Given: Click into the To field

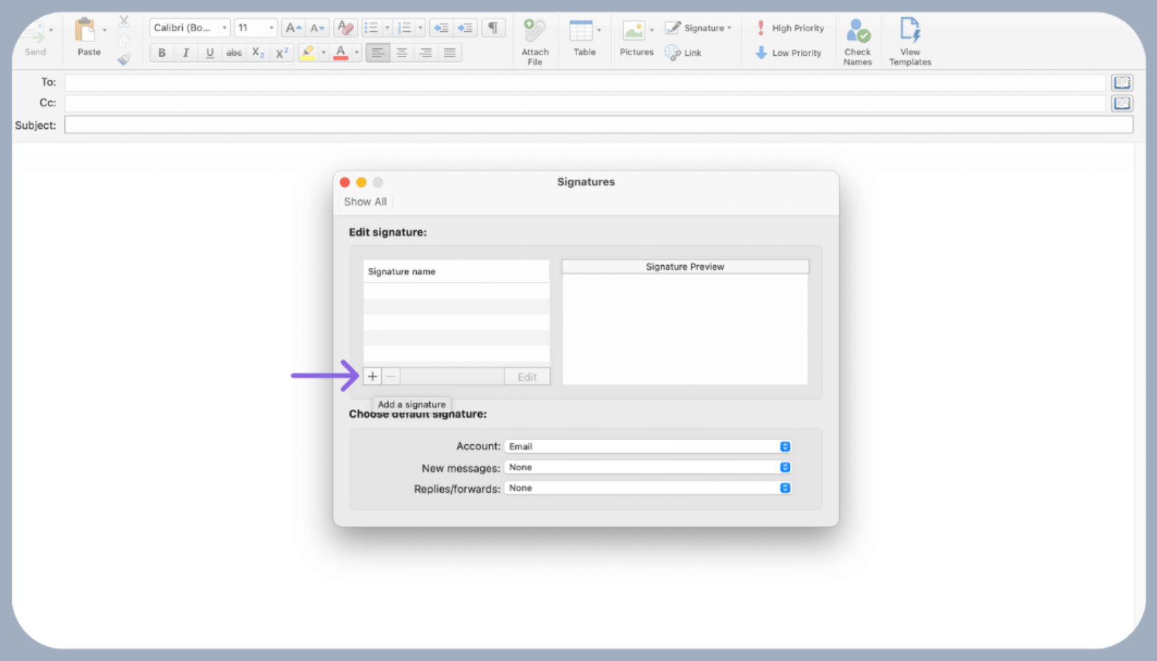Looking at the screenshot, I should 585,82.
